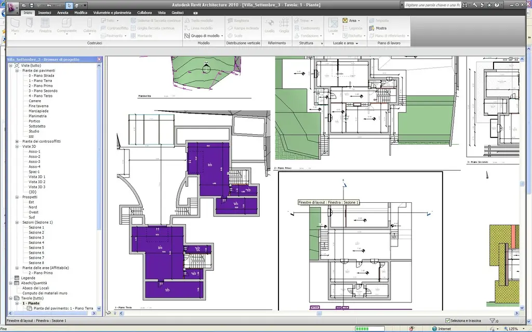Collapse the Viste 3D node
532x332 pixels.
(17, 146)
